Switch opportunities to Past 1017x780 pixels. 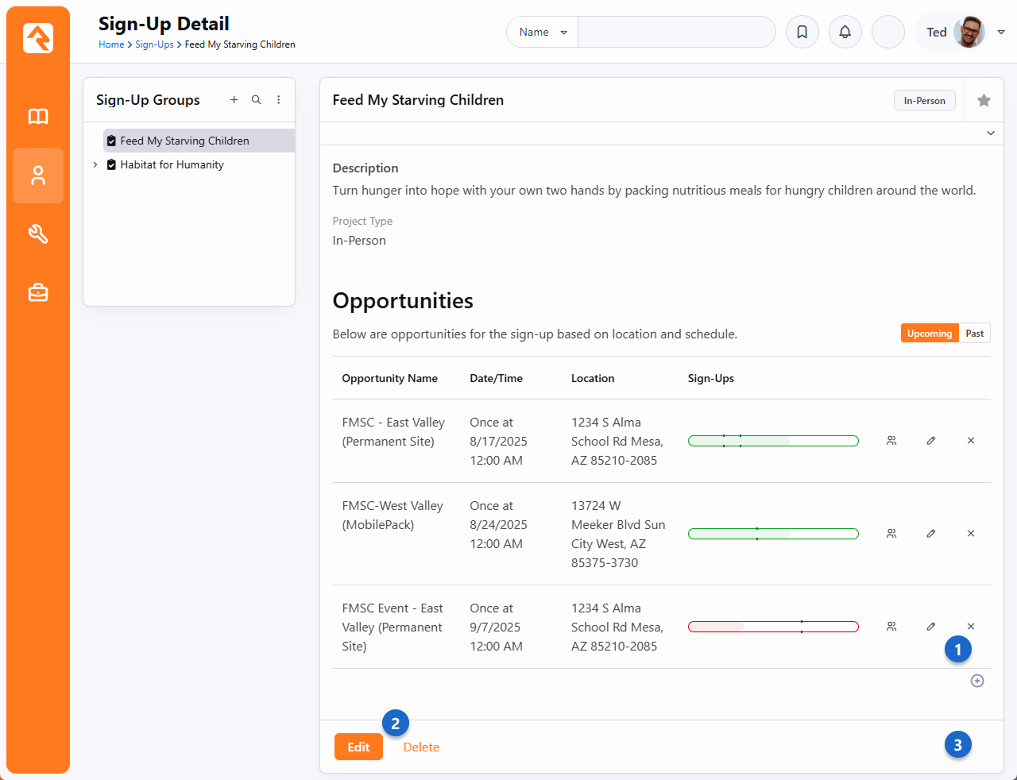(974, 334)
